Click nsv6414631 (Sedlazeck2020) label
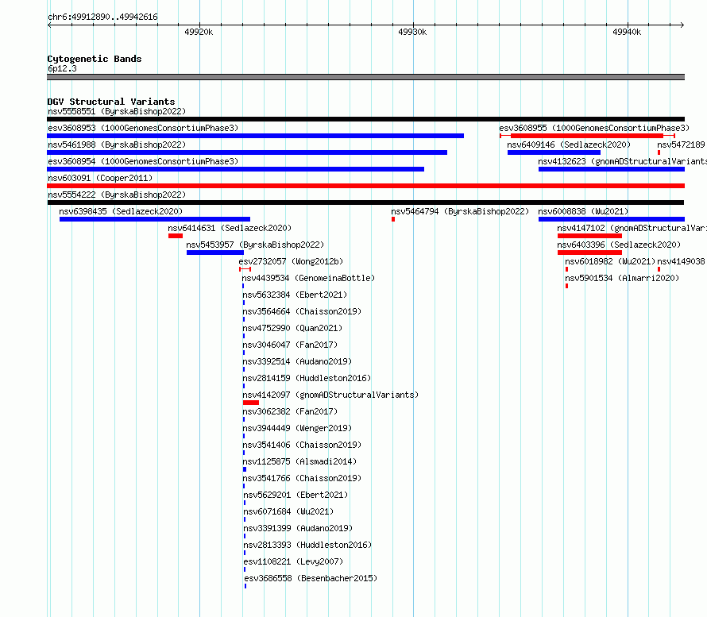707x617 pixels. pos(230,228)
